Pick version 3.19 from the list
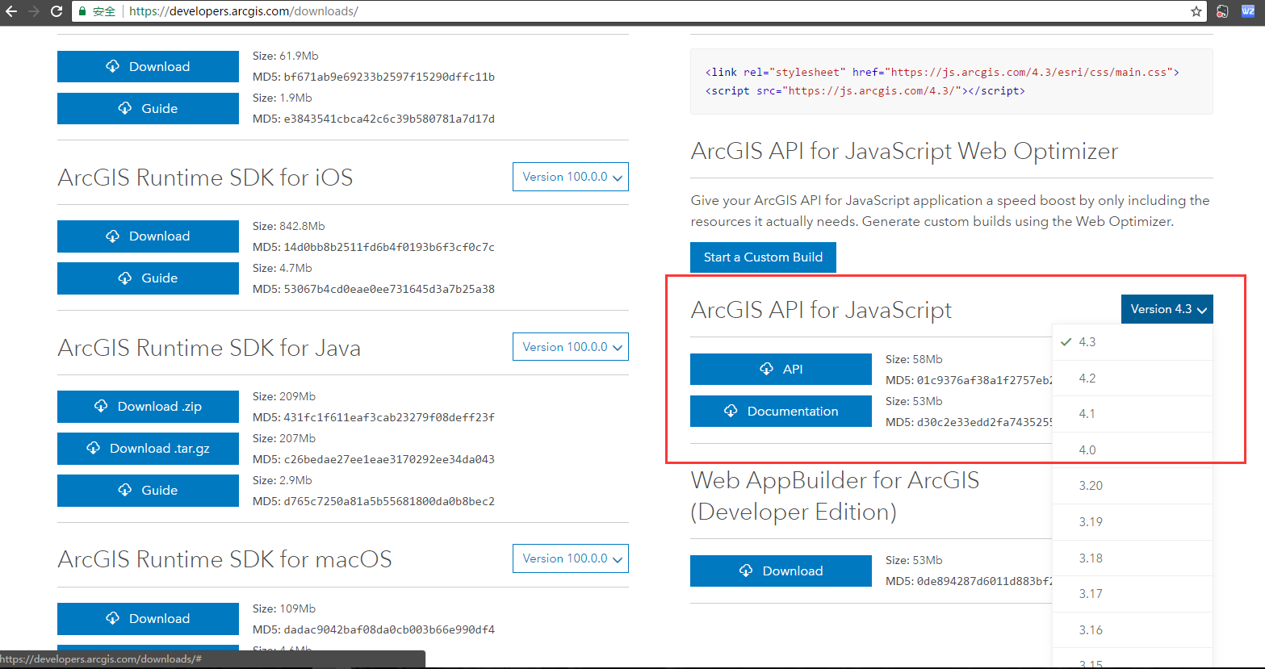1265x669 pixels. point(1133,522)
